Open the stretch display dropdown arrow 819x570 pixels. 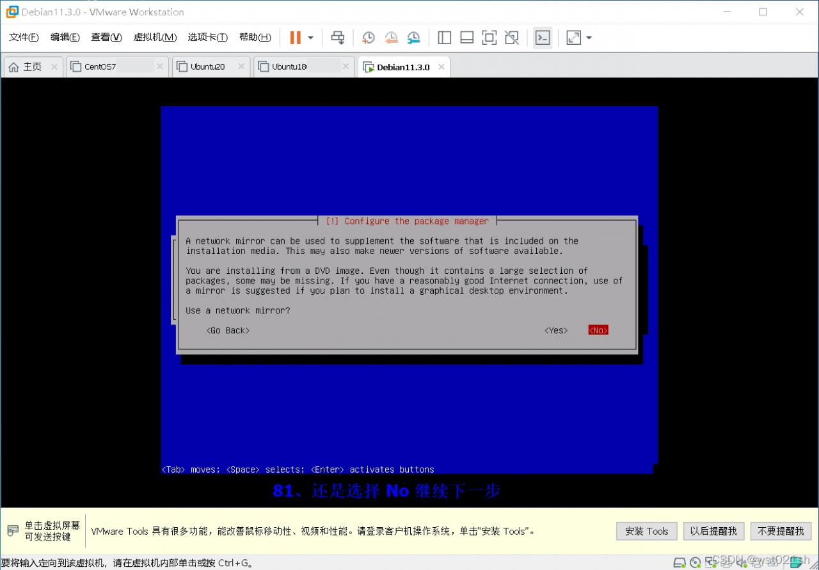tap(589, 38)
